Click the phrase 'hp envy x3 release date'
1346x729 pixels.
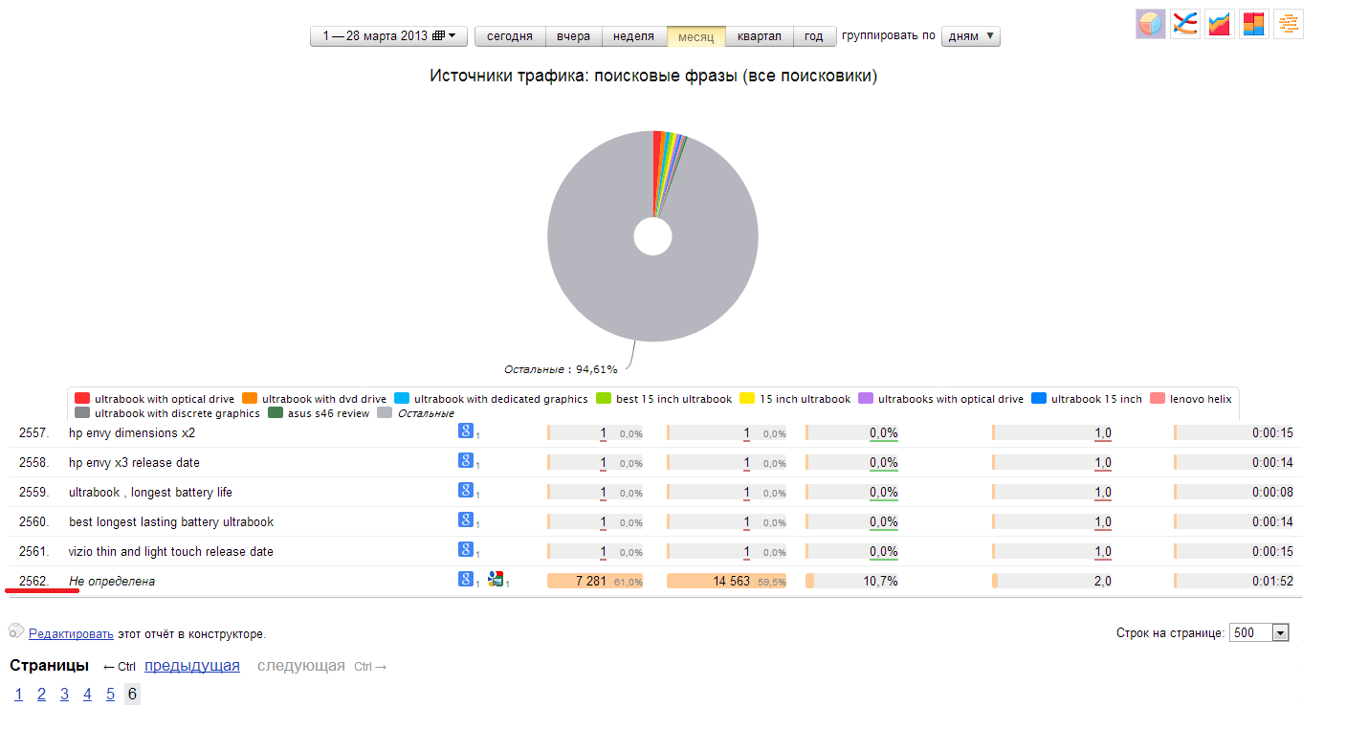pos(134,462)
